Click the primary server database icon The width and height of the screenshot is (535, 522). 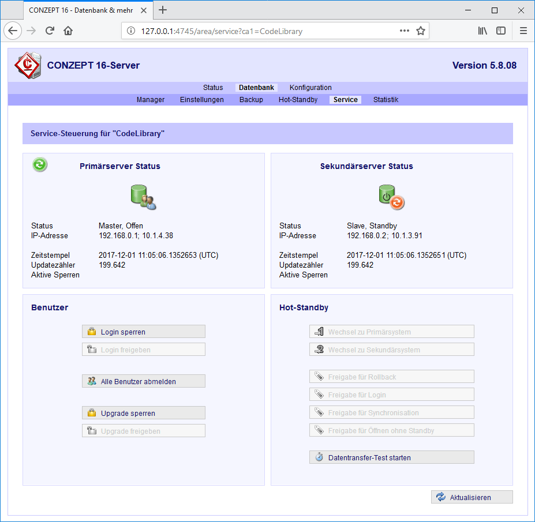143,197
